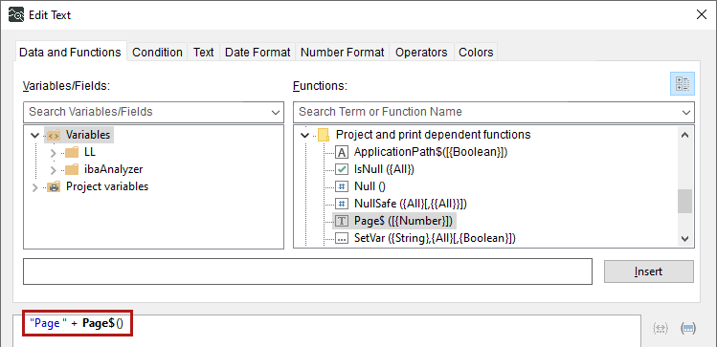Open the Search Term or Function Name dropdown arrow
Screen dimensions: 717x347
(686, 112)
